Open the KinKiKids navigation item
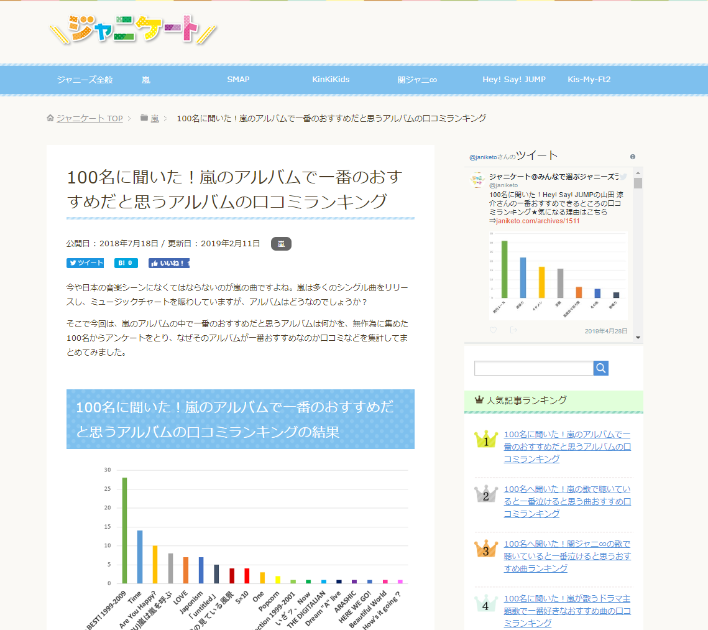708x630 pixels. pyautogui.click(x=331, y=80)
